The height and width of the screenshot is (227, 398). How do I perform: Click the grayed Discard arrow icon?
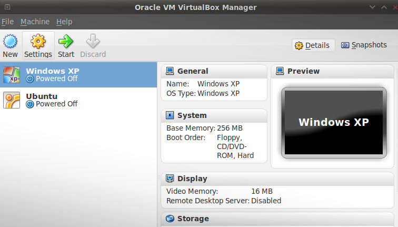point(93,41)
